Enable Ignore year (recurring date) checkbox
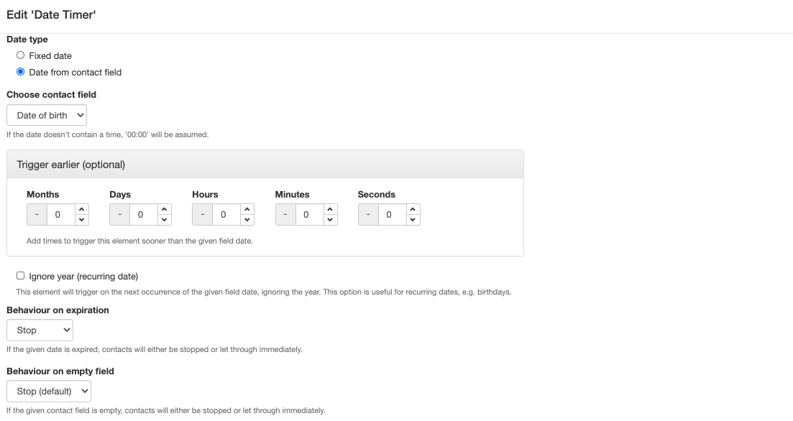 pos(20,275)
